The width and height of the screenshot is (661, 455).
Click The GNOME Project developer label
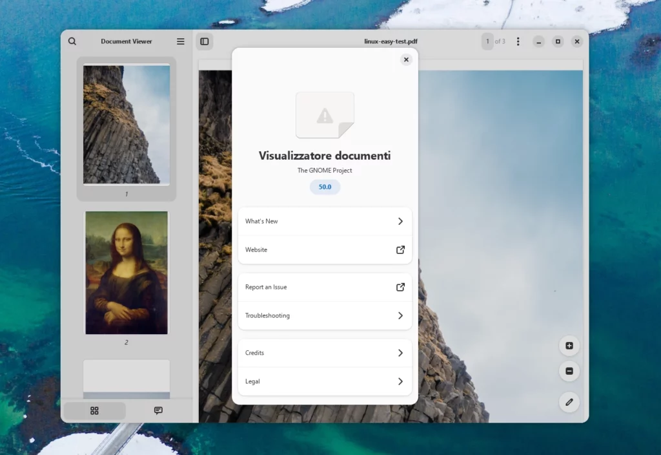tap(325, 171)
